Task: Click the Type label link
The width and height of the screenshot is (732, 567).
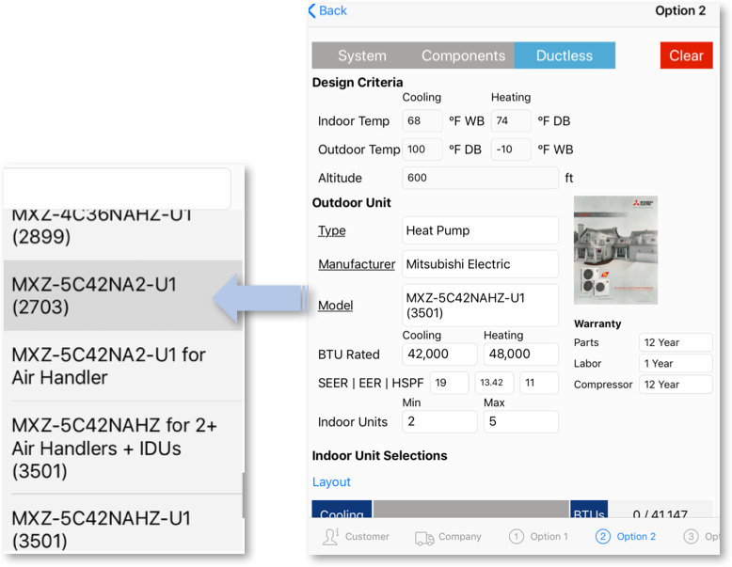Action: click(x=332, y=230)
